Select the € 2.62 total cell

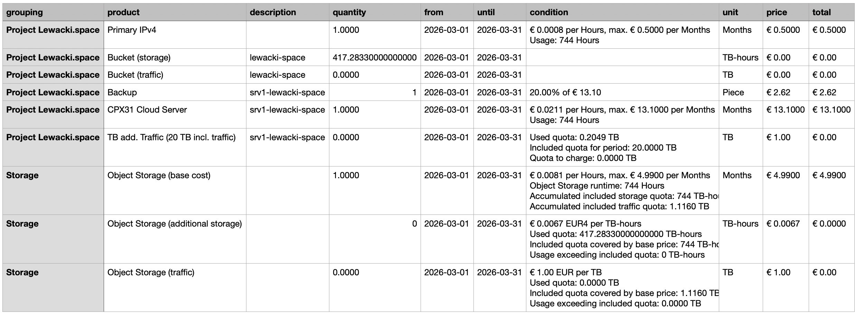831,92
